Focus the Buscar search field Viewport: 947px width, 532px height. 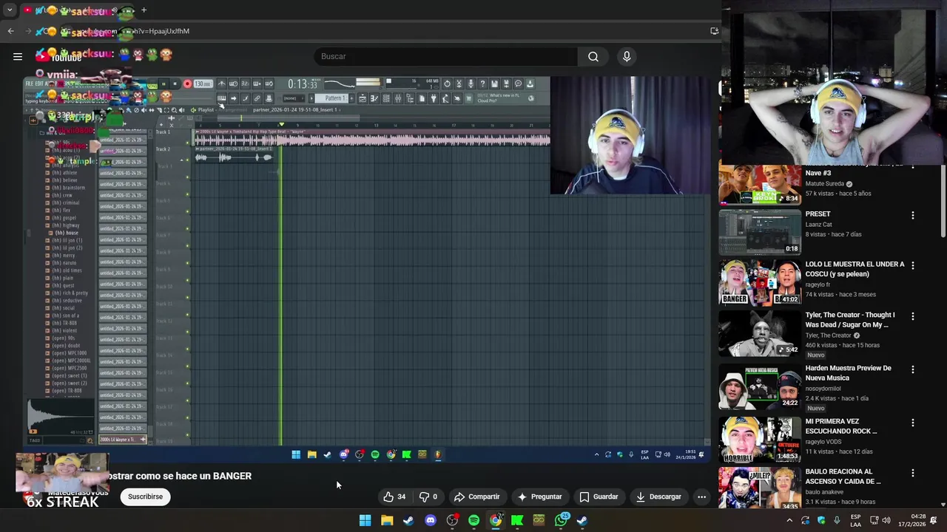tap(445, 56)
